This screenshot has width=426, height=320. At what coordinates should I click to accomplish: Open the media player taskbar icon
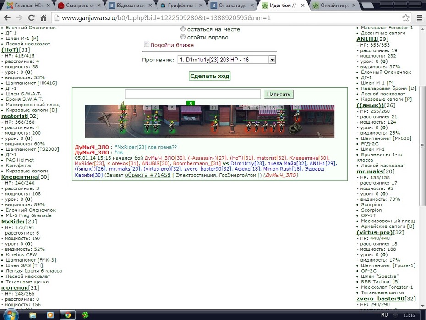[50, 315]
